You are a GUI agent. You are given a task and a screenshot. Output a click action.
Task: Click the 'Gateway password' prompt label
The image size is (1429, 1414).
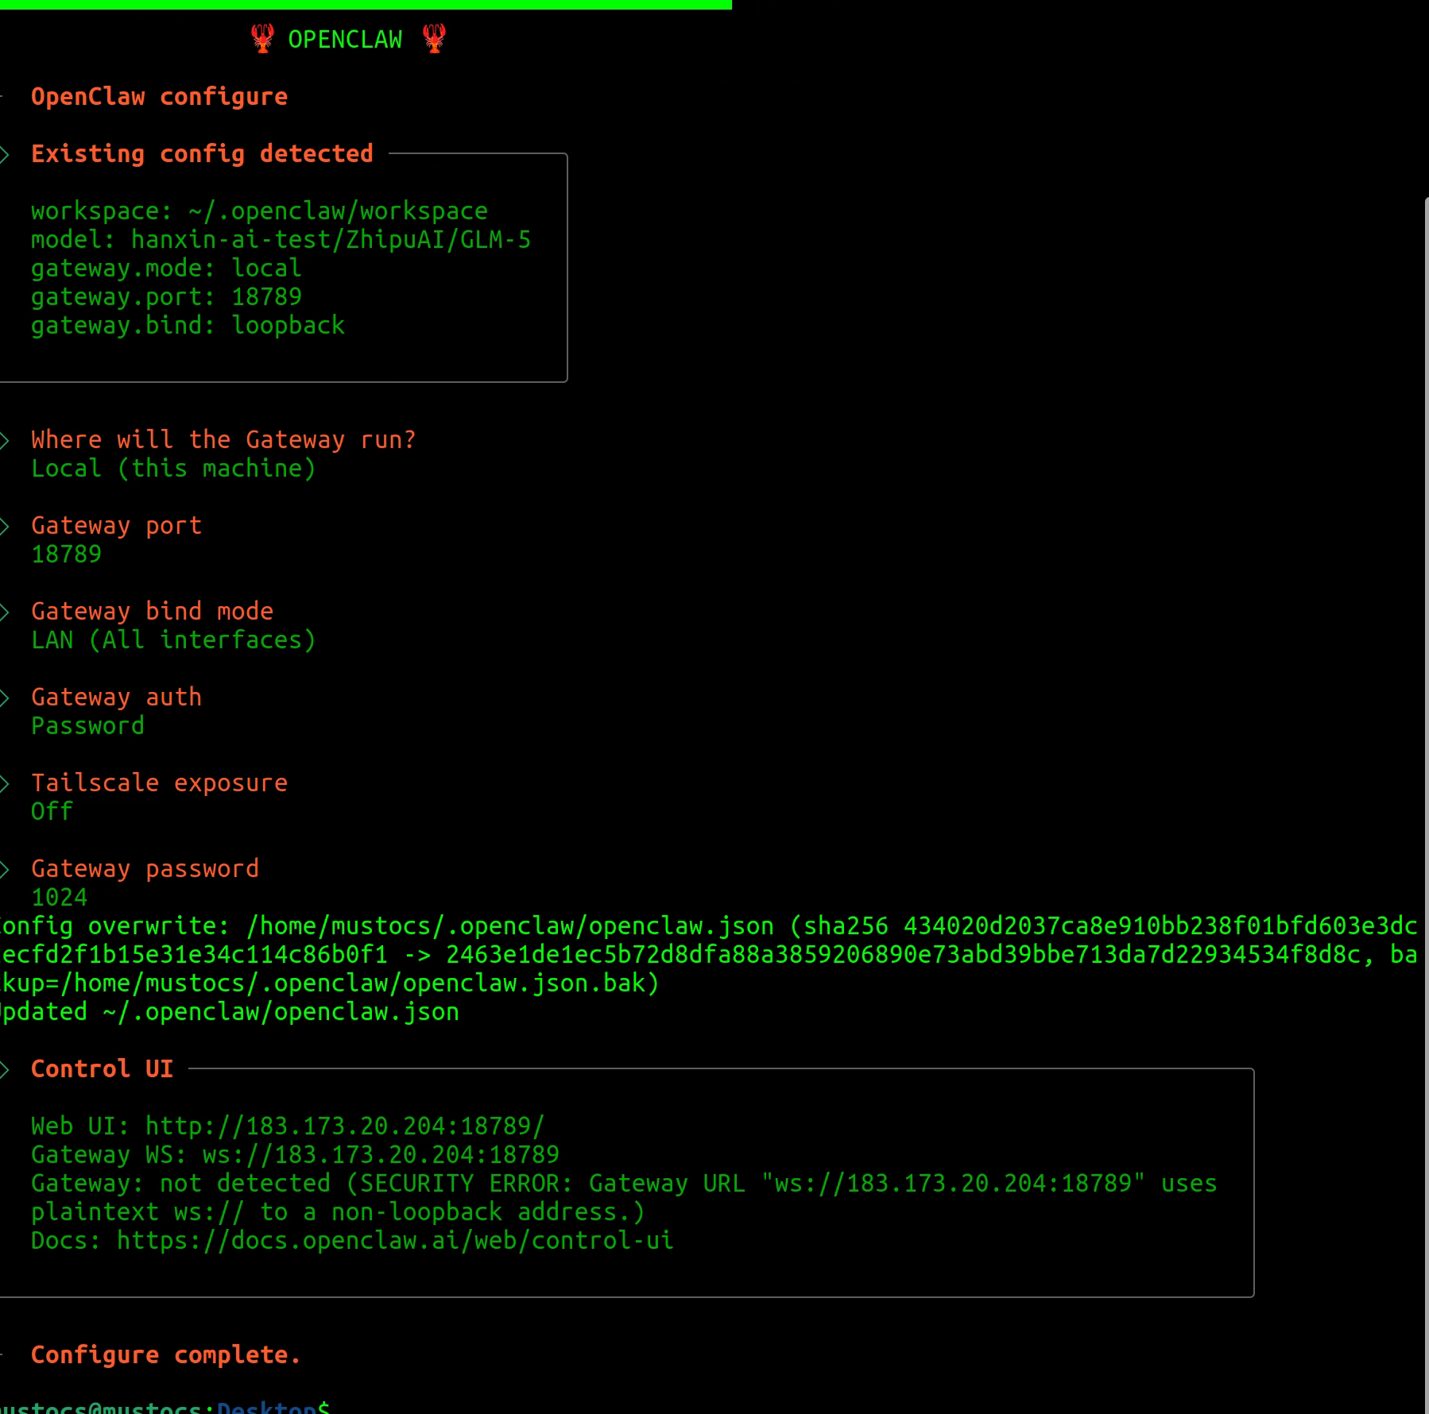[145, 869]
